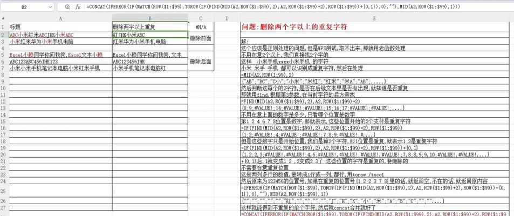Click cell B6 ABC123456JHK
Screen dimensions: 514x216
click(x=150, y=62)
